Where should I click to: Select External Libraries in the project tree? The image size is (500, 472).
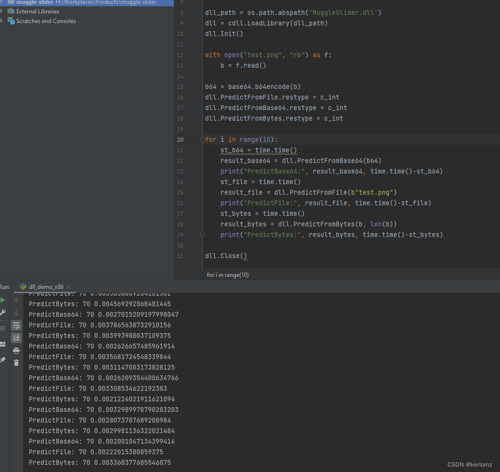pos(37,11)
